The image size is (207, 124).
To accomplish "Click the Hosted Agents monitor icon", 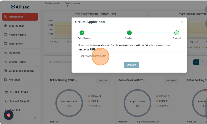I will coord(6,35).
